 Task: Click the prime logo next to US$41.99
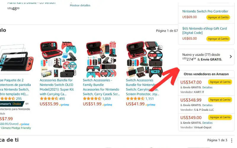(x=150, y=105)
